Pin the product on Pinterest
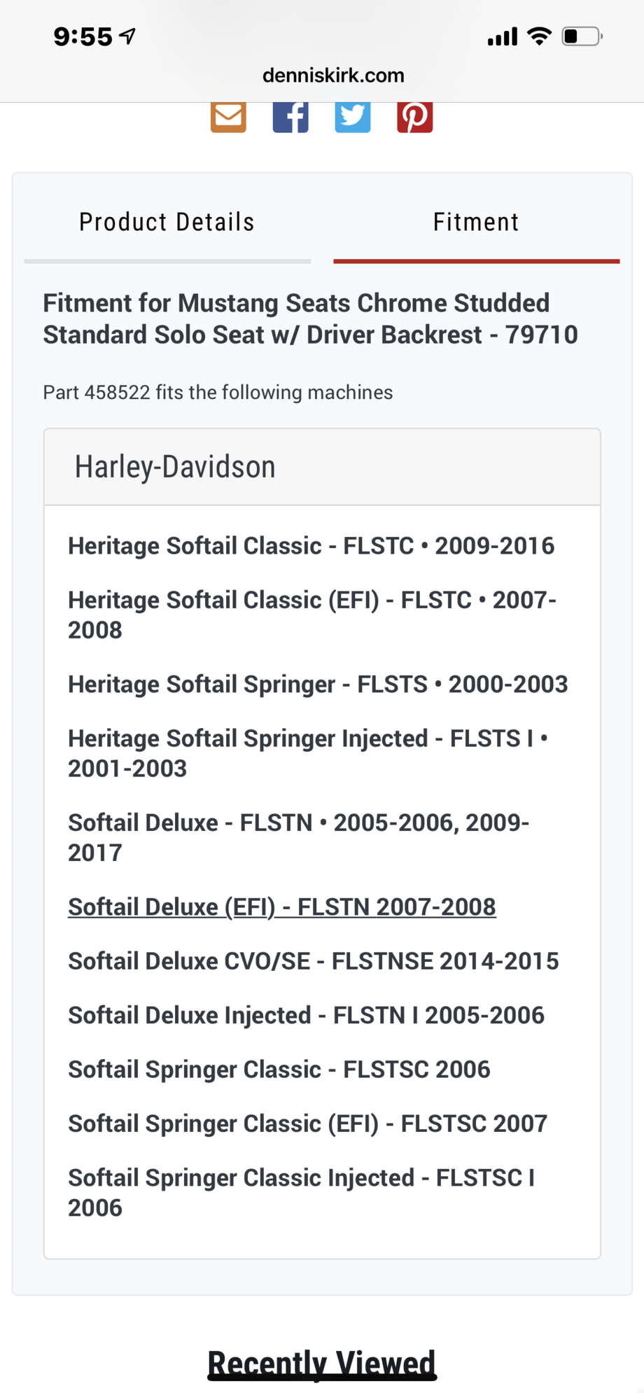Image resolution: width=644 pixels, height=1393 pixels. pyautogui.click(x=414, y=116)
